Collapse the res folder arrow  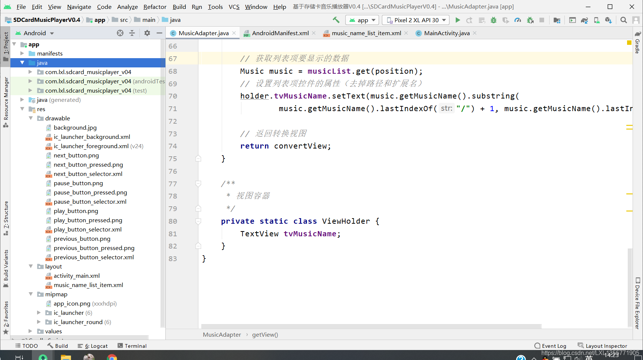point(22,109)
